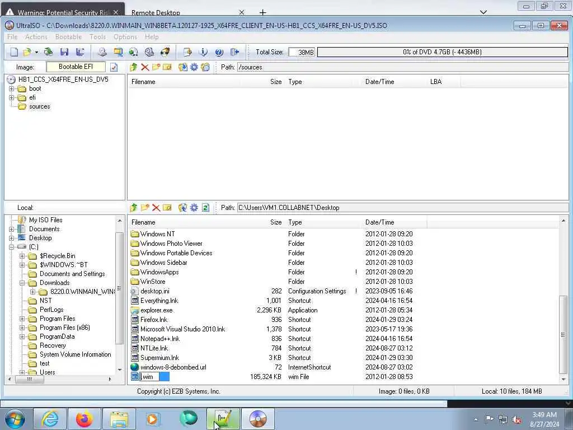
Task: Click the red Delete X in Local toolbar
Action: pyautogui.click(x=156, y=208)
